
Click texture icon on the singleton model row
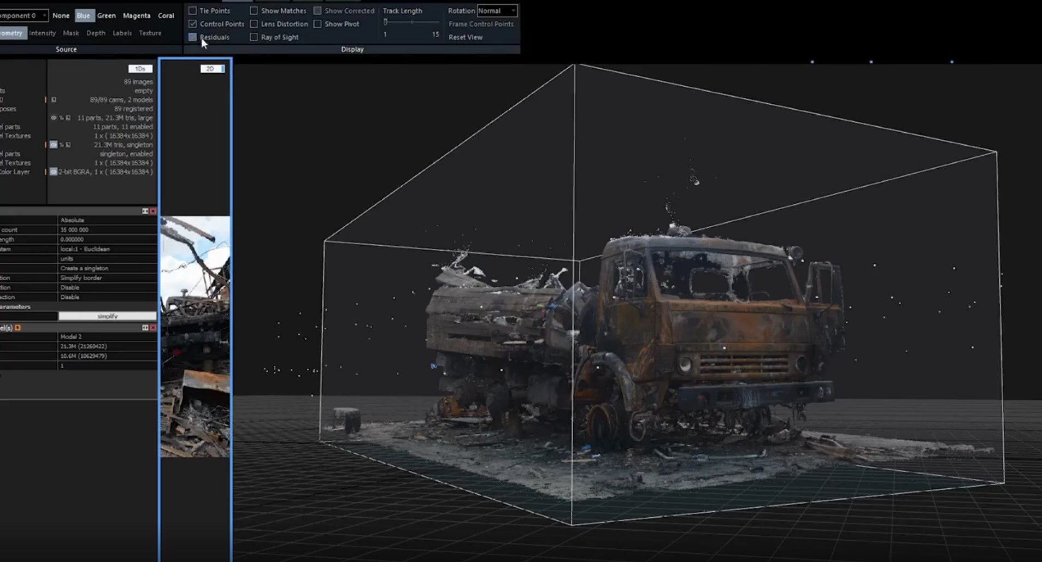(68, 145)
